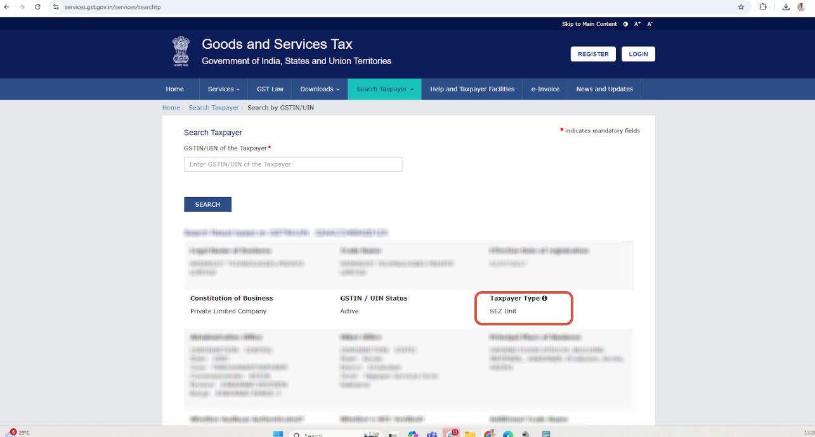Click the 'Private Limited Company' value

tap(228, 311)
